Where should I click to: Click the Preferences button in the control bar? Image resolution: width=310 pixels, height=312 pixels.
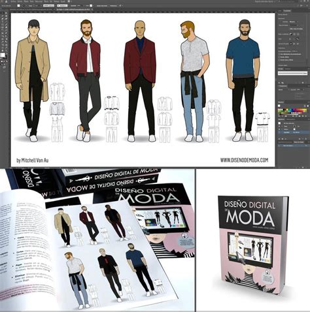tap(113, 6)
